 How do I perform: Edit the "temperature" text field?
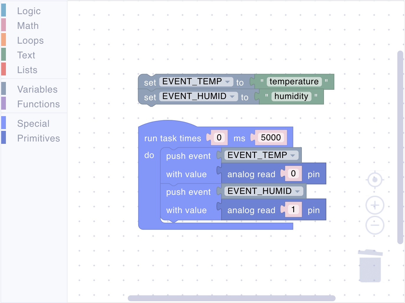[294, 82]
